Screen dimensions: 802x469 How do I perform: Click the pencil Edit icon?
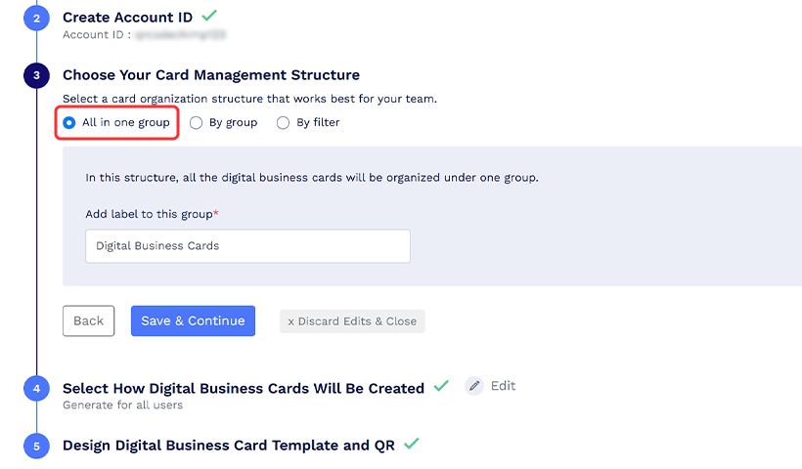point(474,386)
